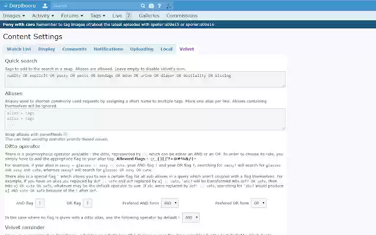
Task: Toggle Wrap aliases with parenthesis checkbox
Action: [65, 134]
